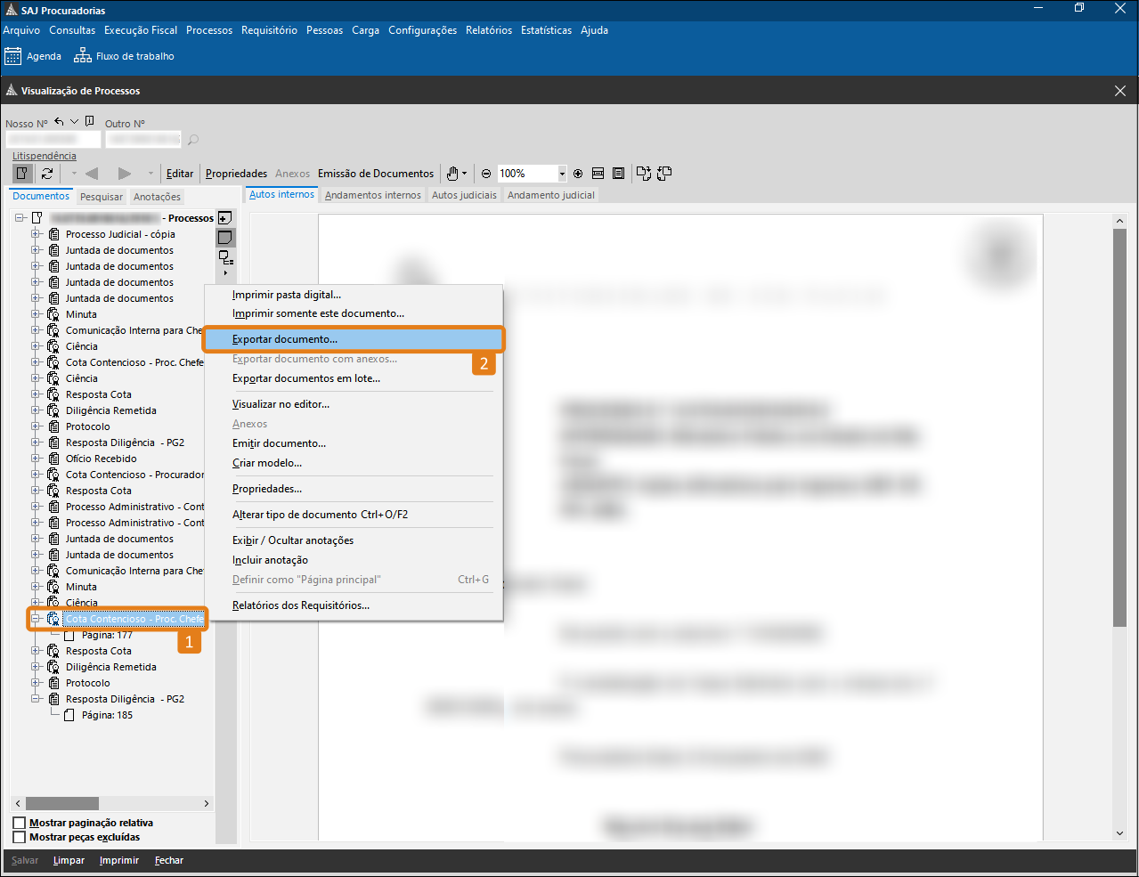Open the Agenda calendar icon
Viewport: 1139px width, 877px height.
tap(13, 56)
